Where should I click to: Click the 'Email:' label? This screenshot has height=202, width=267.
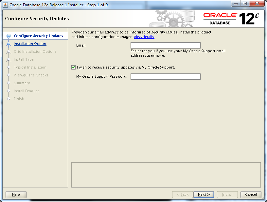point(81,45)
